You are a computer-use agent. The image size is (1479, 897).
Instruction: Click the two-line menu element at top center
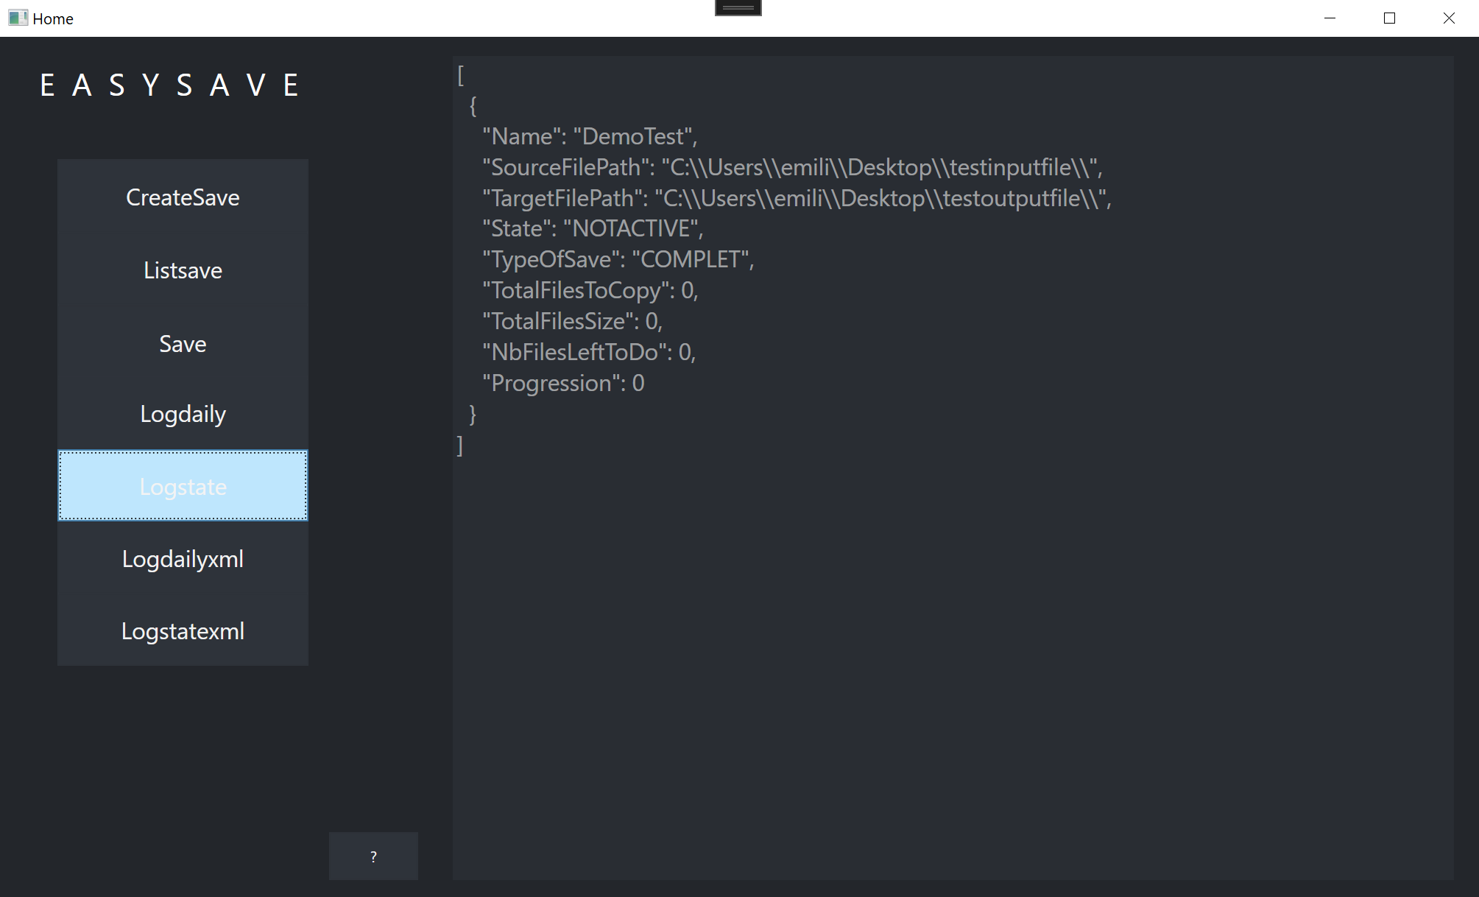737,6
